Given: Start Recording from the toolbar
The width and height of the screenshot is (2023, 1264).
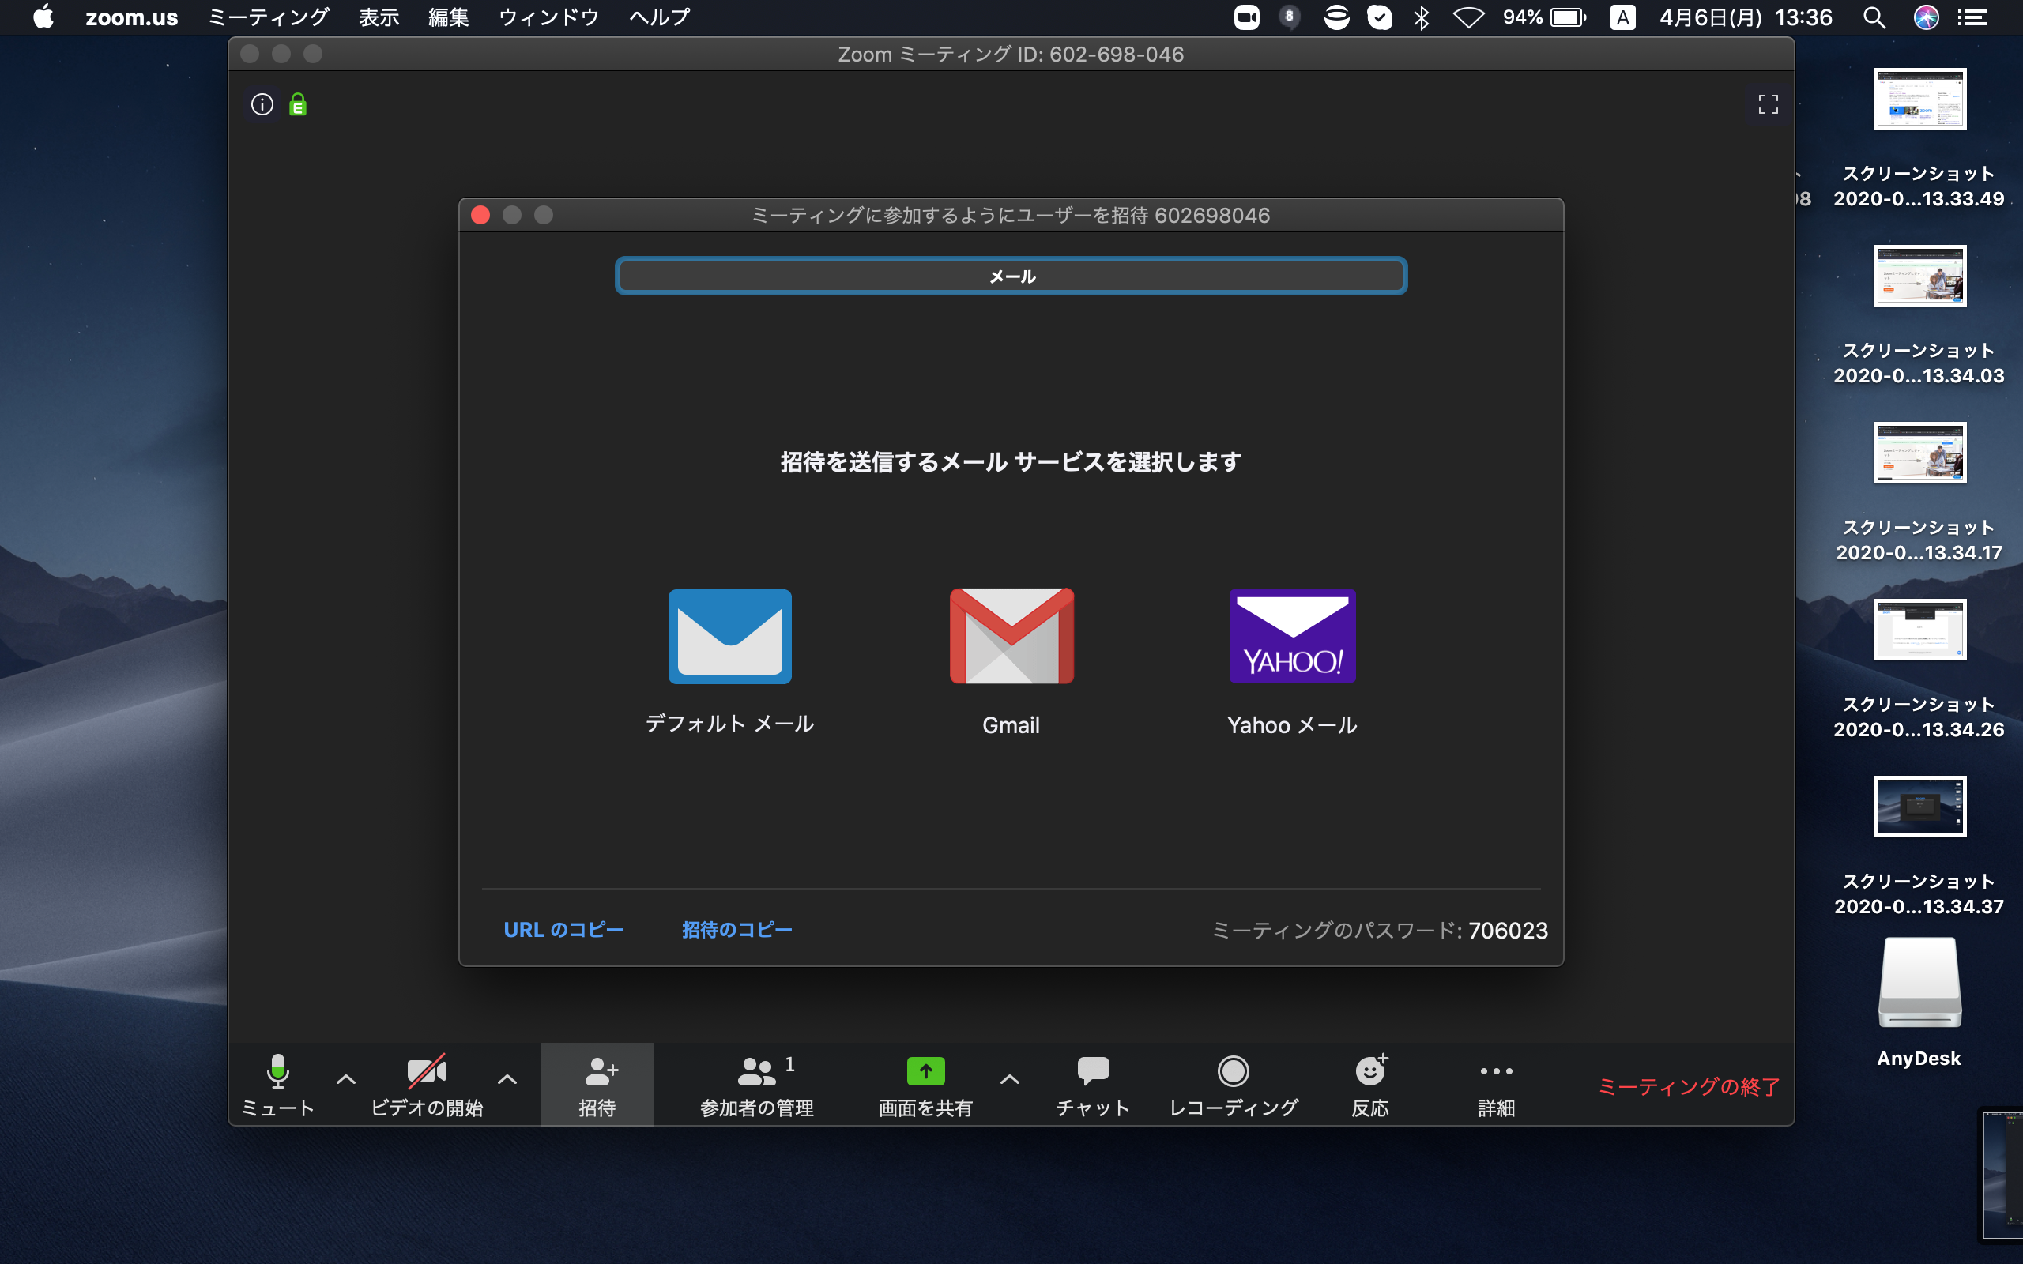Looking at the screenshot, I should (x=1233, y=1084).
